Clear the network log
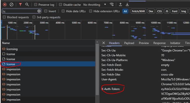This screenshot has width=190, height=103. pyautogui.click(x=12, y=4)
